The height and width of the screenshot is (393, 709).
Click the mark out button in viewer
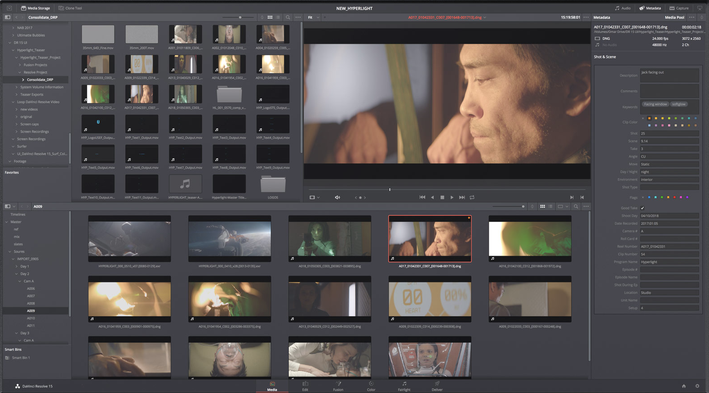582,197
